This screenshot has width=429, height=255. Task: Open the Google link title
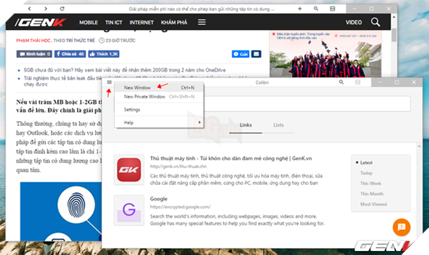tap(159, 199)
